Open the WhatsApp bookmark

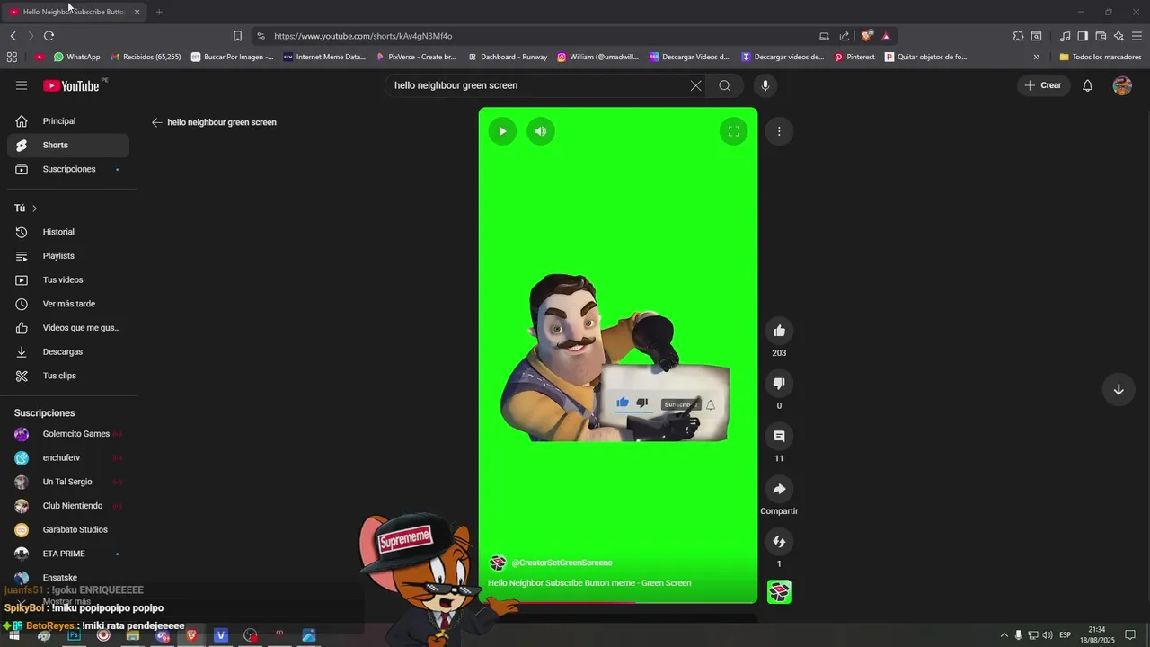(76, 57)
